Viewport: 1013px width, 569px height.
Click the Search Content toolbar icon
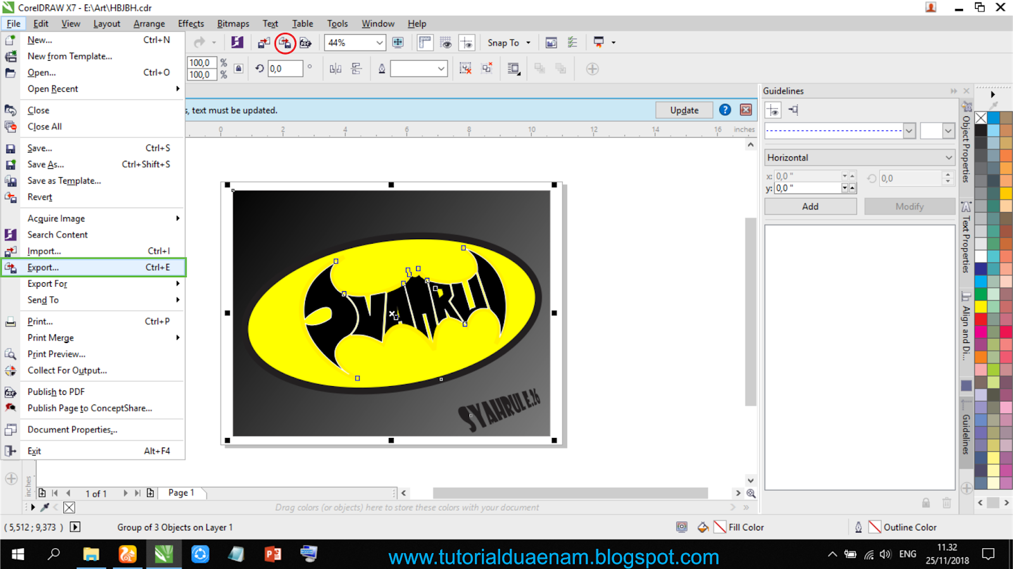tap(237, 42)
